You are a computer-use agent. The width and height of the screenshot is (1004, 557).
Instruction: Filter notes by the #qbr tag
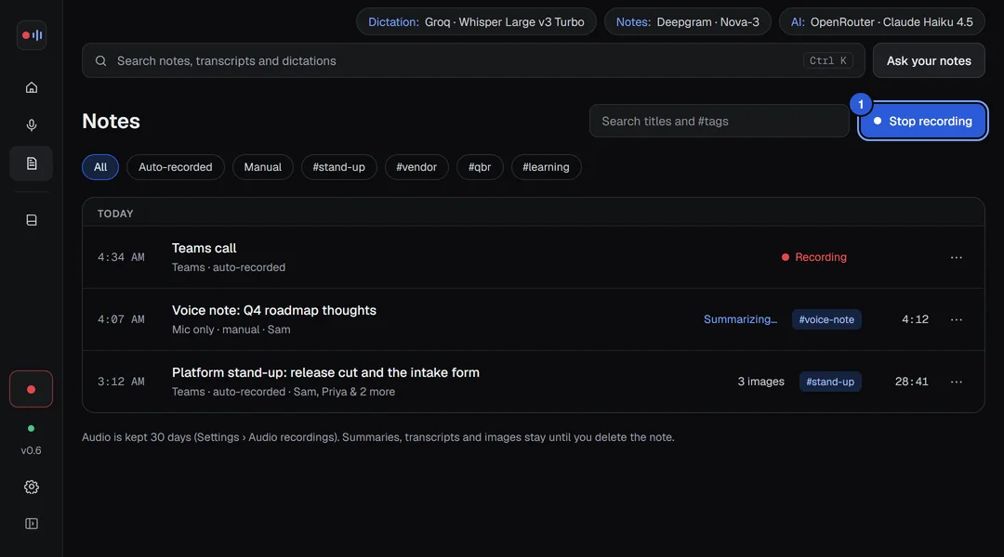click(480, 167)
